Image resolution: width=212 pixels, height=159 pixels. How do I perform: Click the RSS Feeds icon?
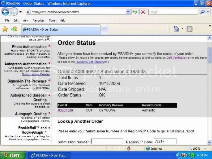[x=189, y=29]
